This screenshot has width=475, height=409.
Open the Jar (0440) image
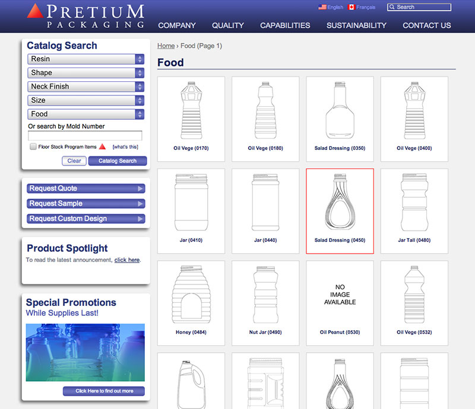click(265, 202)
